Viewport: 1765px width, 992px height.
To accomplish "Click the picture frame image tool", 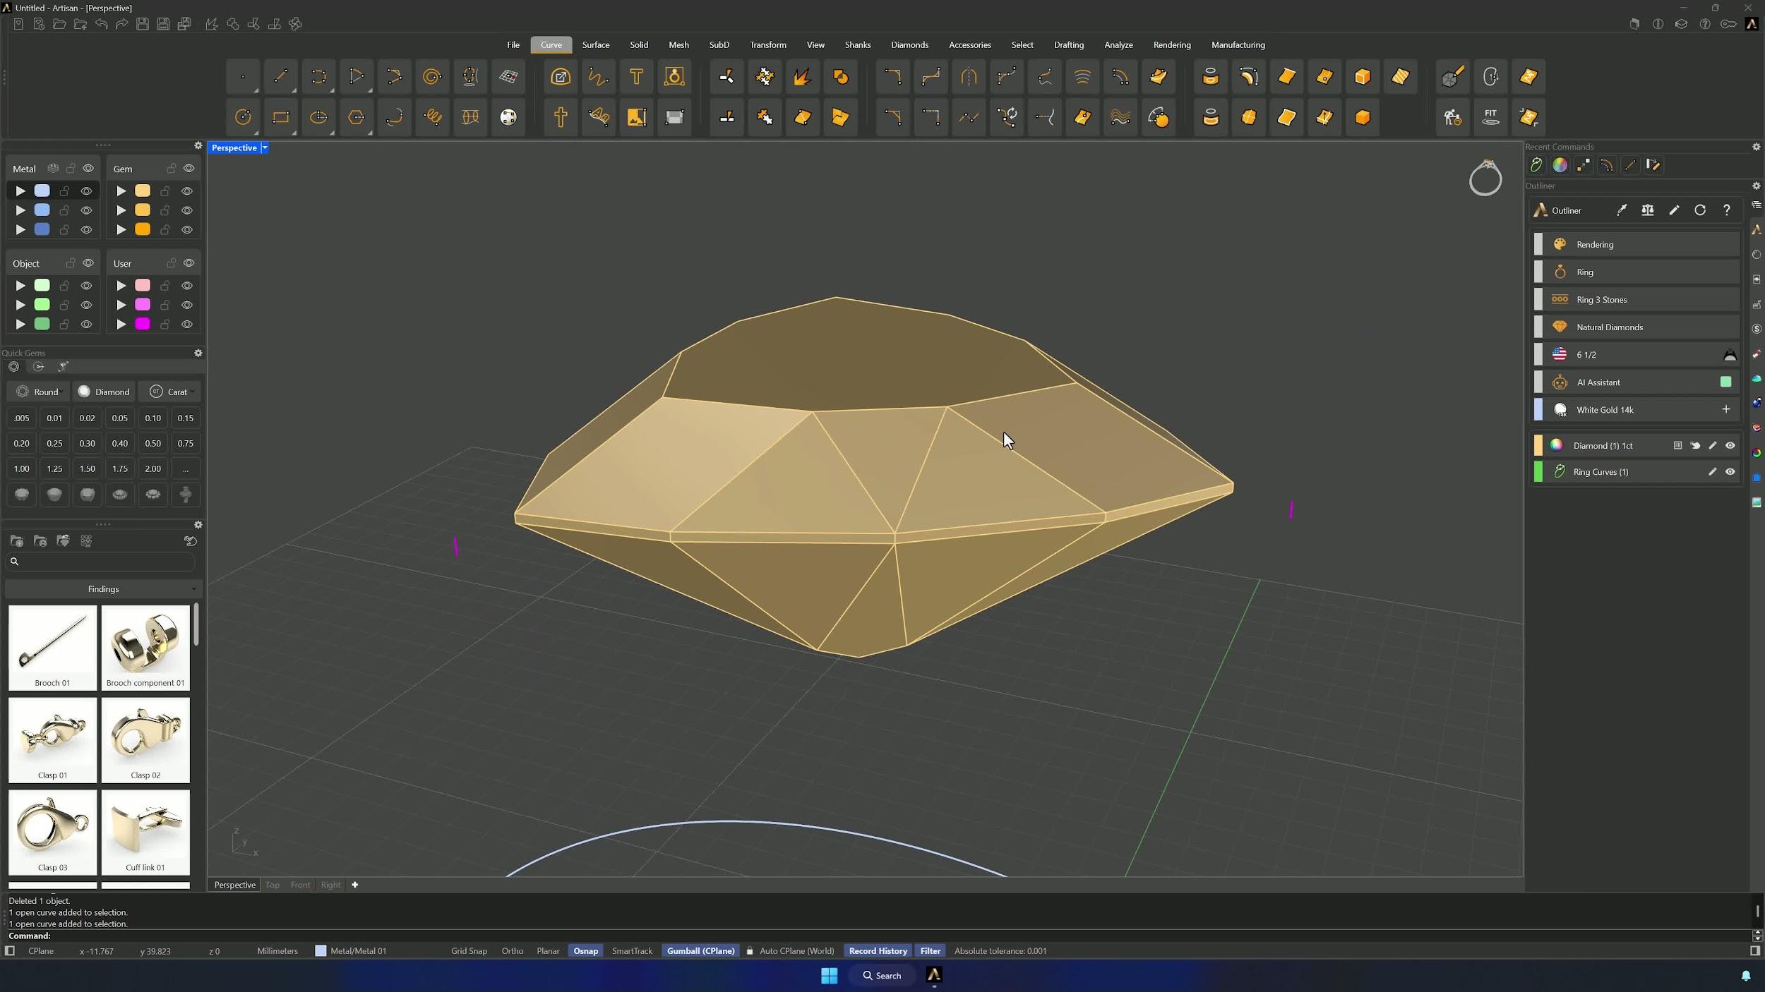I will tap(636, 117).
